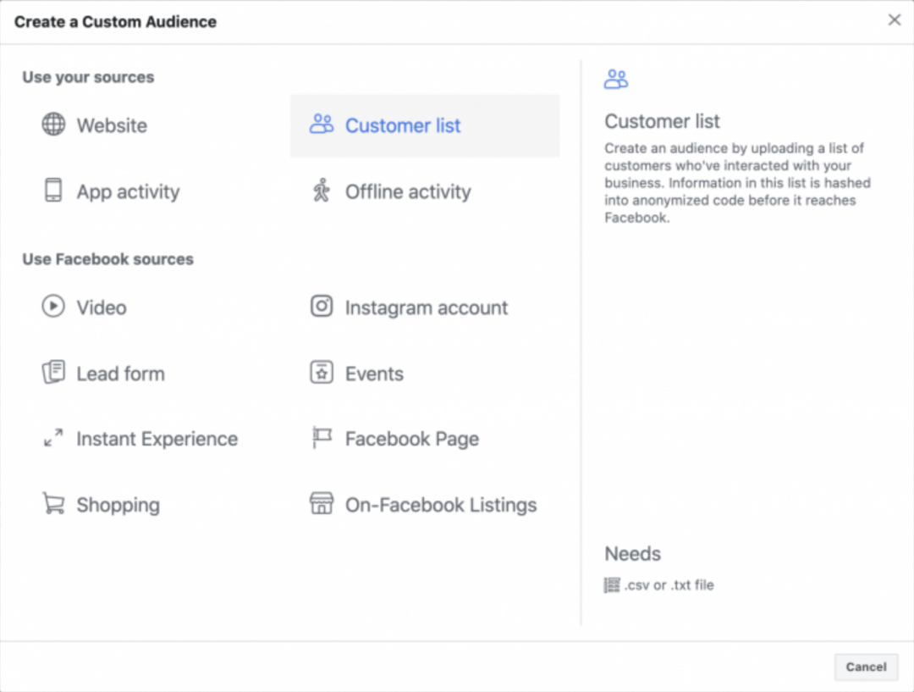The width and height of the screenshot is (914, 692).
Task: Click the '.csv or .txt file' requirement text
Action: click(x=669, y=585)
